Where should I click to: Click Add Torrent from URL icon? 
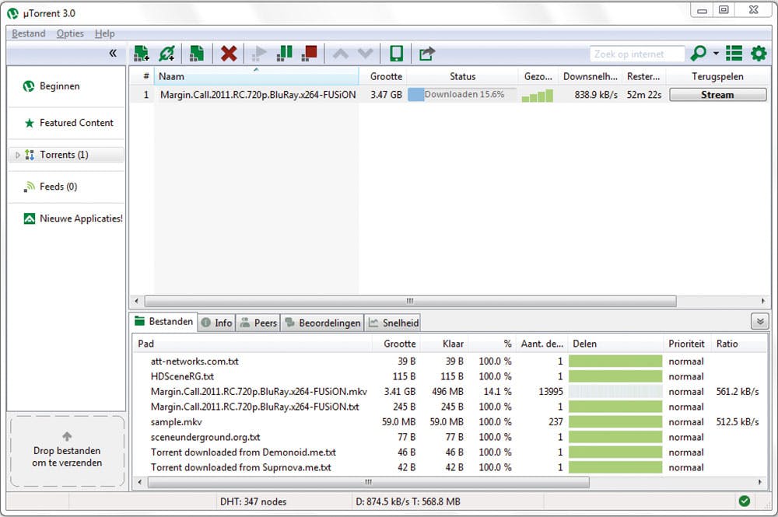pos(166,54)
